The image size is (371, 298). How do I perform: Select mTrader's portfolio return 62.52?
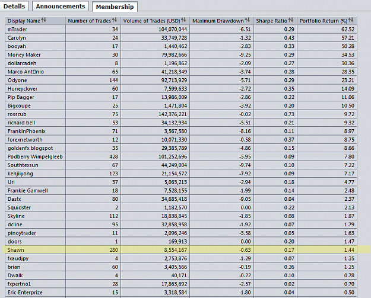[x=348, y=29]
